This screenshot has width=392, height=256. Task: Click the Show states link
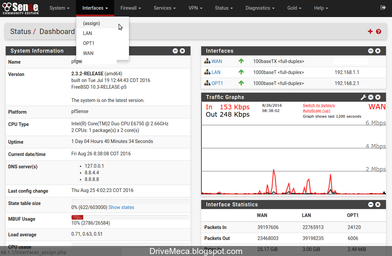point(121,207)
